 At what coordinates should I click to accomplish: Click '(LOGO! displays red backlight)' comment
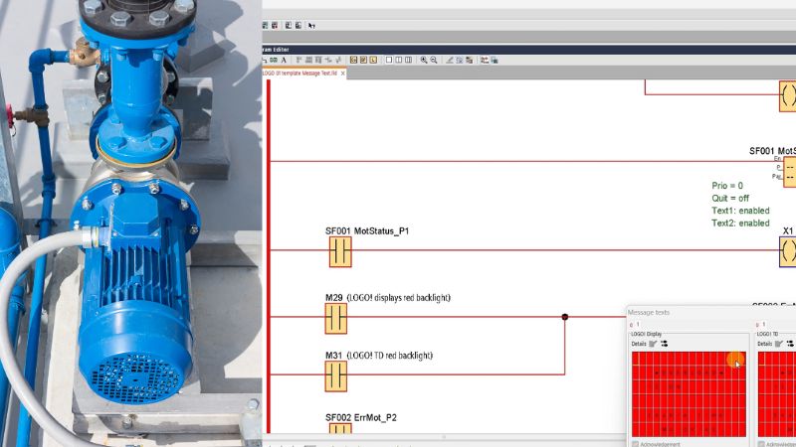[x=399, y=298]
